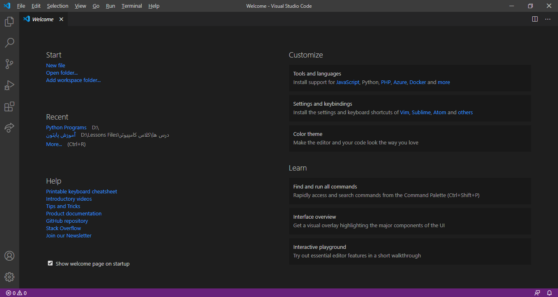Install JavaScript language support
Image resolution: width=558 pixels, height=297 pixels.
(348, 82)
